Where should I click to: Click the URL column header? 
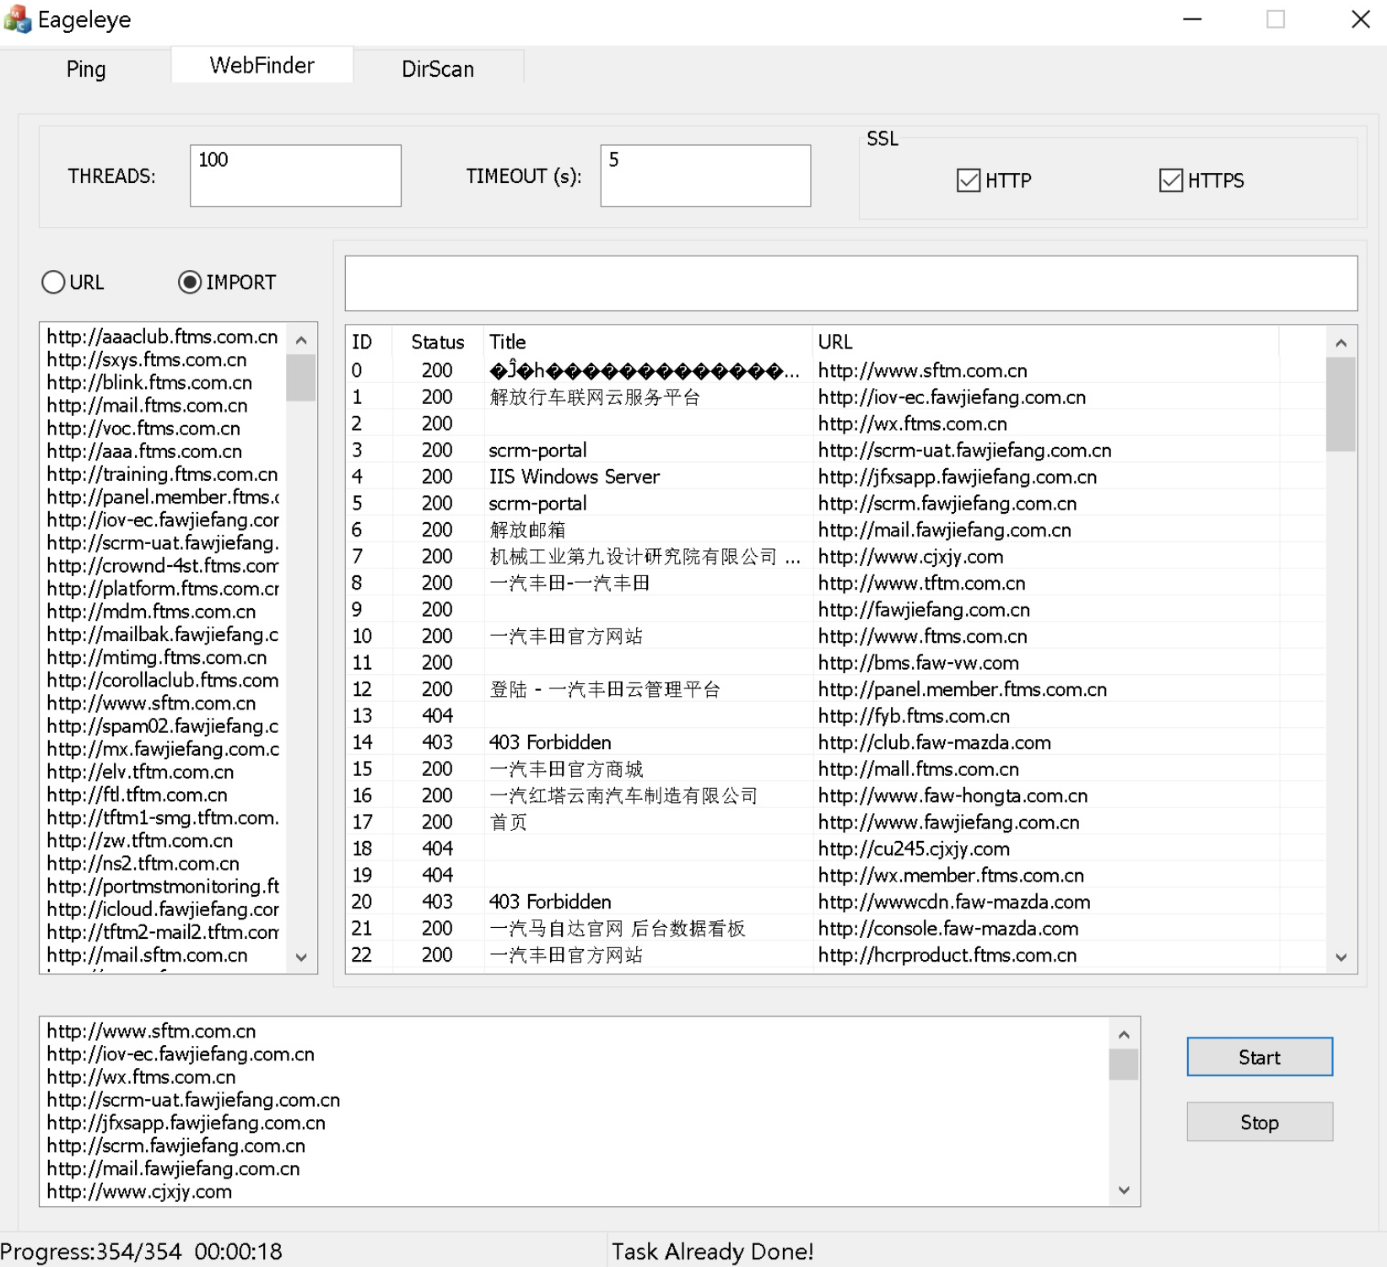point(1045,342)
